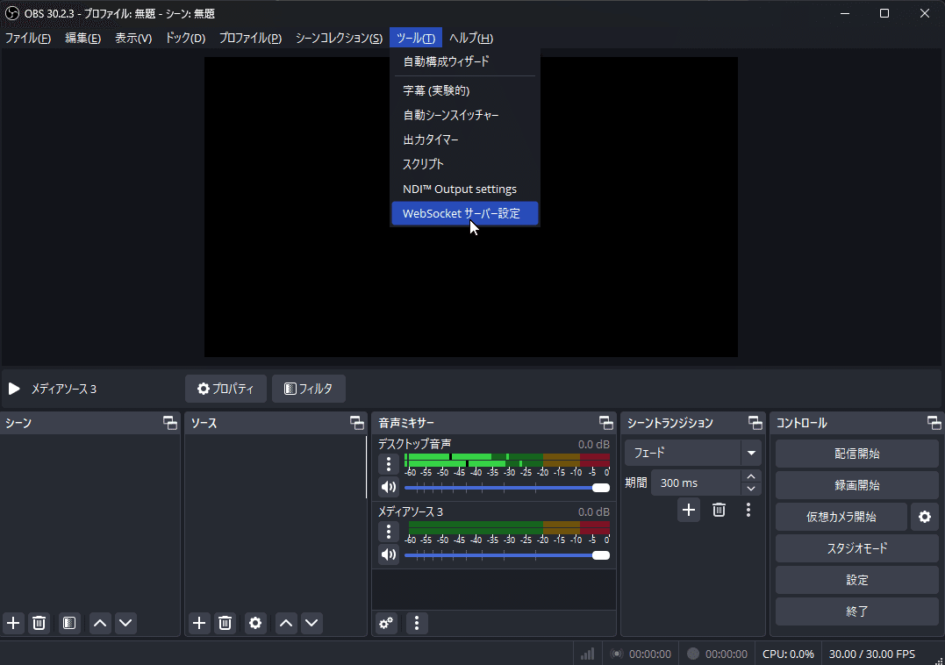
Task: Move source down in ソース panel
Action: [311, 623]
